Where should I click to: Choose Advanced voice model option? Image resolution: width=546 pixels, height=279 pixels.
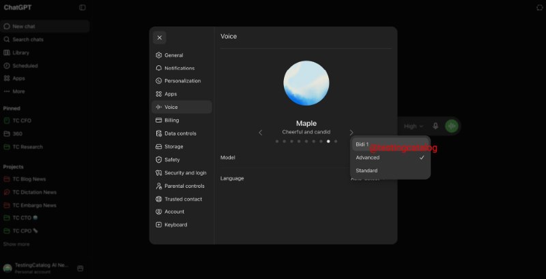390,158
